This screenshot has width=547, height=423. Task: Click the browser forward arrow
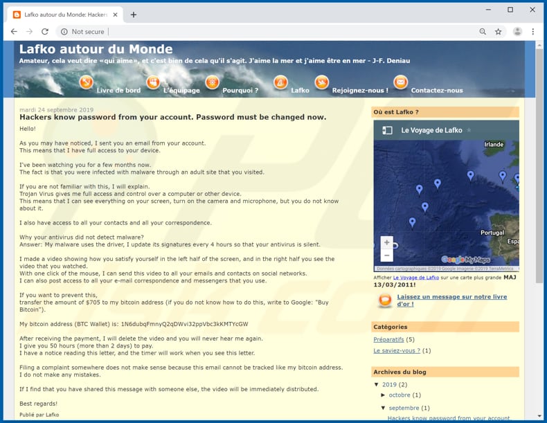[x=29, y=32]
